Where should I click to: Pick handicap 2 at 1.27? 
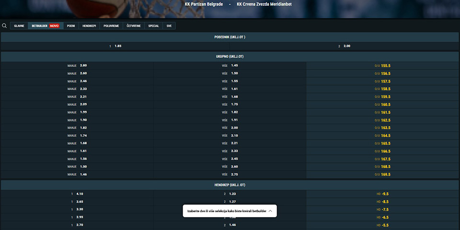click(x=230, y=202)
